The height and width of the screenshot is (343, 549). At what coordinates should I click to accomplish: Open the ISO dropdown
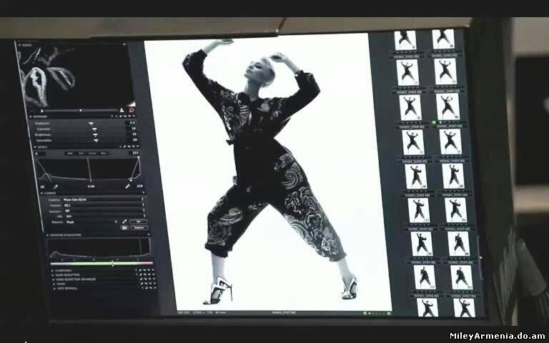click(x=105, y=216)
